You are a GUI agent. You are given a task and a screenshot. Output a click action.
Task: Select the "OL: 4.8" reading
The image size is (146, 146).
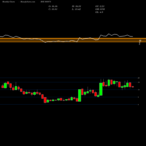[99, 12]
